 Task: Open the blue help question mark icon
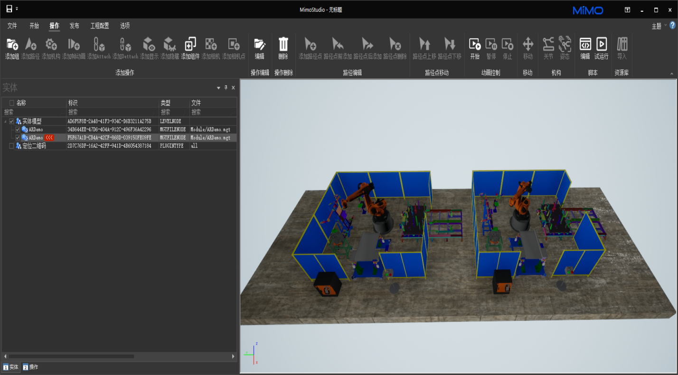(672, 26)
